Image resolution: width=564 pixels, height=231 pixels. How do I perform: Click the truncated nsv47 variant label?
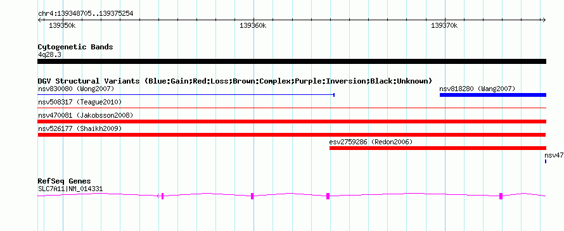click(x=554, y=155)
